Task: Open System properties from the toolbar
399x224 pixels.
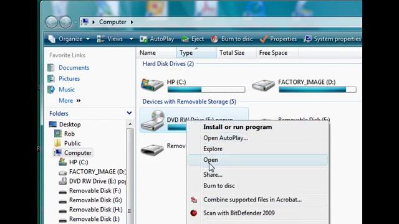Action: (332, 39)
